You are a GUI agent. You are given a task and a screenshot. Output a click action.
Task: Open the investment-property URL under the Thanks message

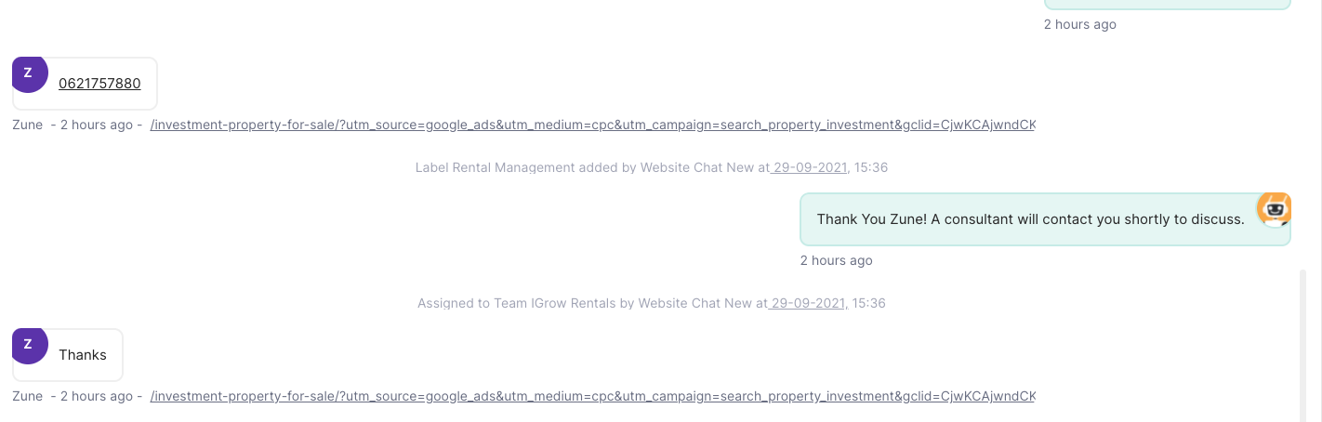(x=592, y=396)
